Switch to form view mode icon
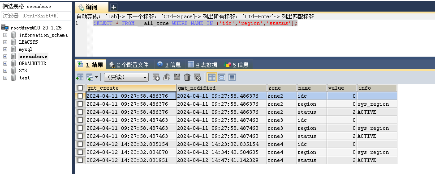This screenshot has width=435, height=174. click(222, 77)
